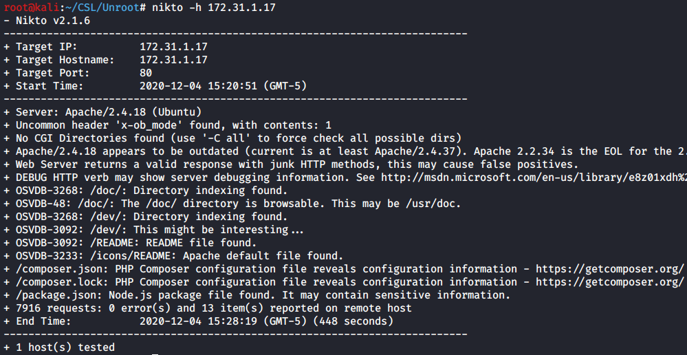Click the Target IP value 172.31.1.17

point(173,47)
